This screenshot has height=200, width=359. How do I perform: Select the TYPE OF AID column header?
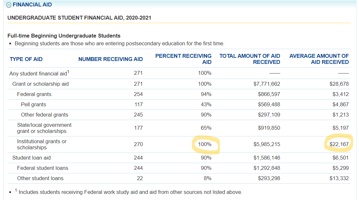pos(26,59)
